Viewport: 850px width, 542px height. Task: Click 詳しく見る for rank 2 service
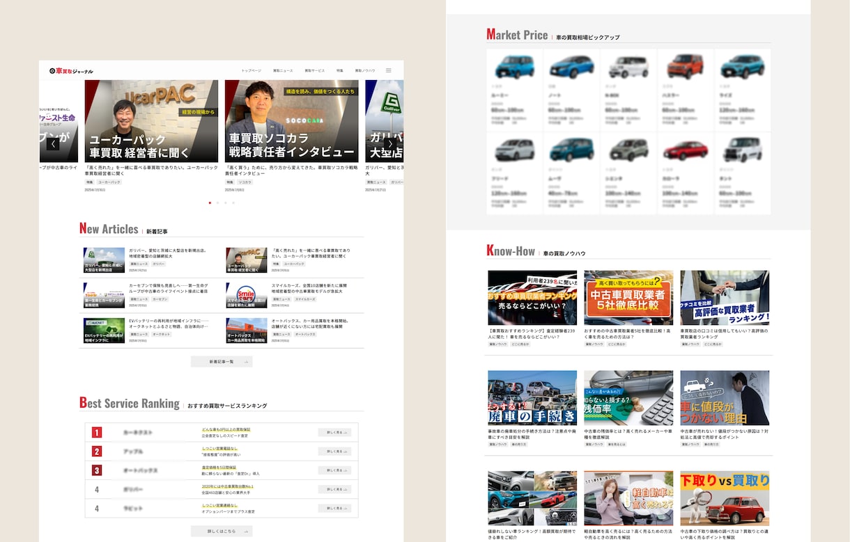(334, 451)
